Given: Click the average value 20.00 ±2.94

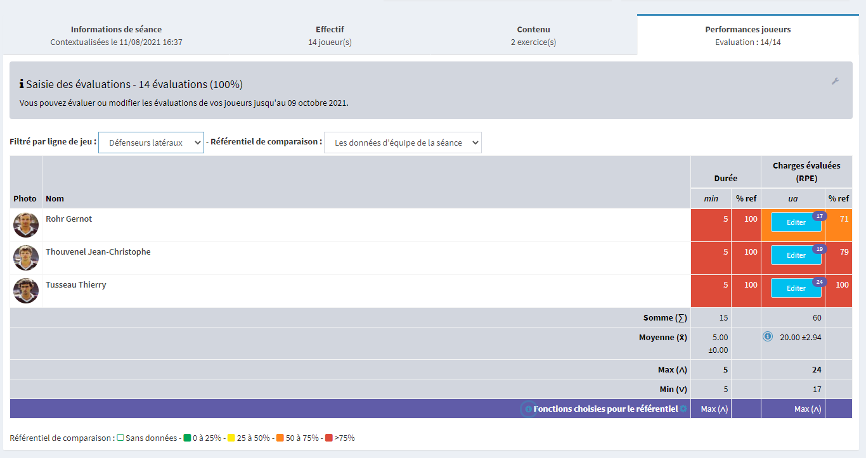Looking at the screenshot, I should tap(801, 337).
